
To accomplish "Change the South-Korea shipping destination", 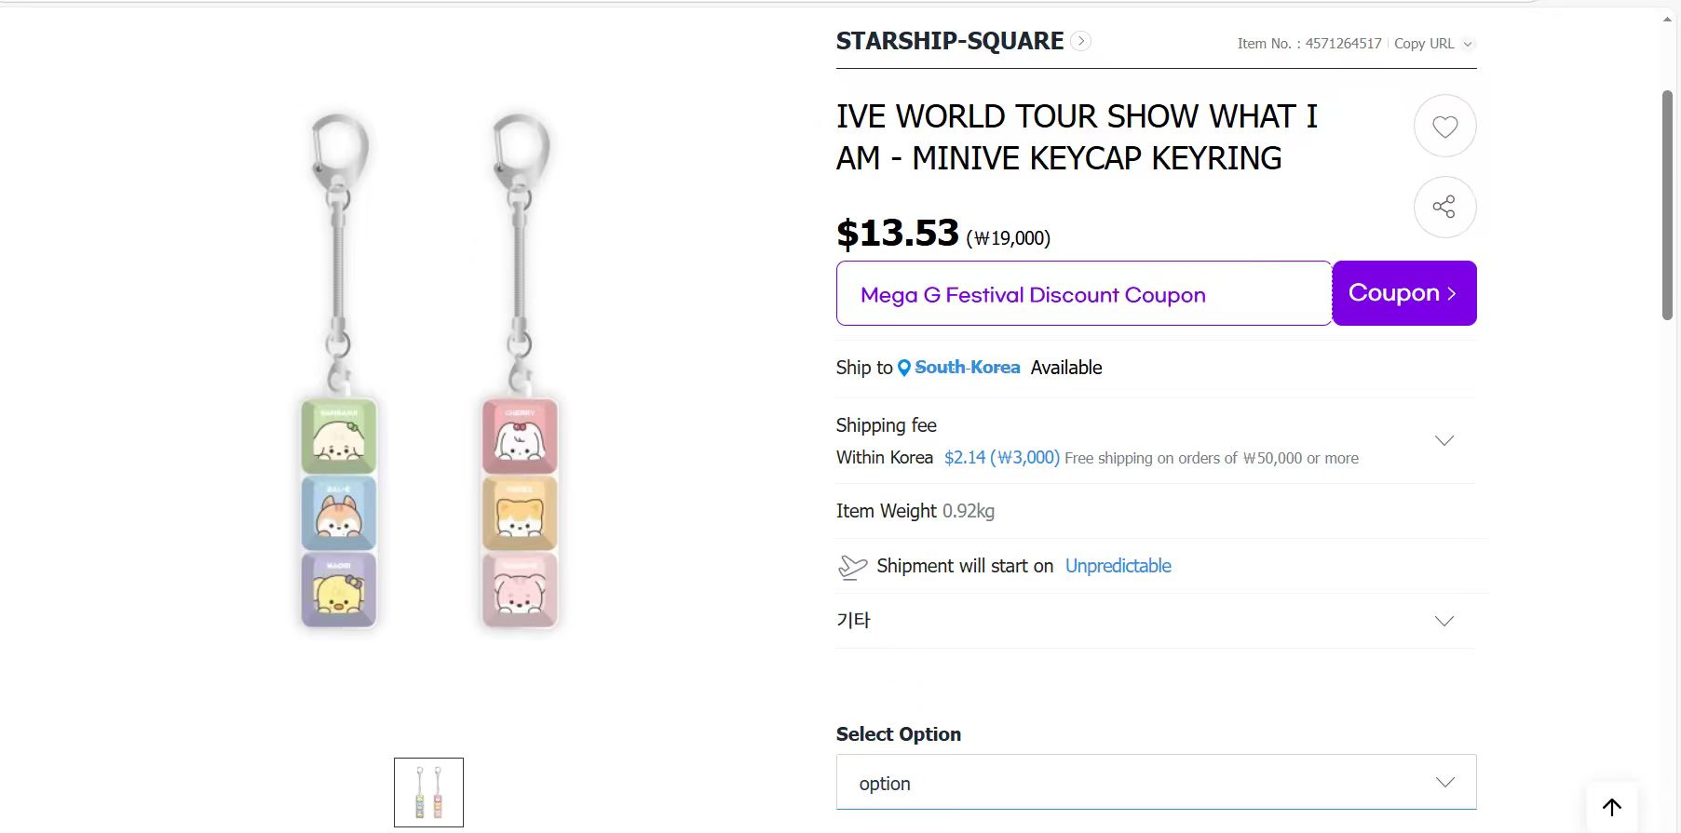I will 967,368.
